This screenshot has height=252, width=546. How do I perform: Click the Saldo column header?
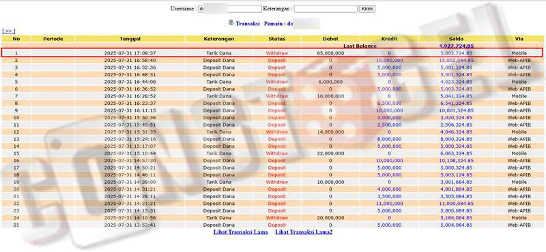coord(456,39)
